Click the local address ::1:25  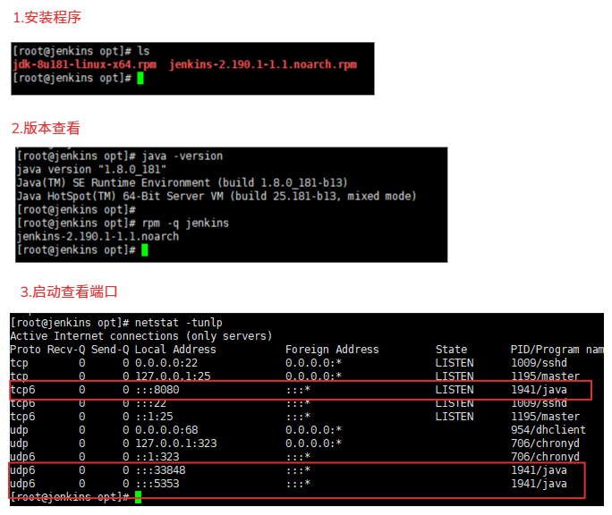point(154,417)
